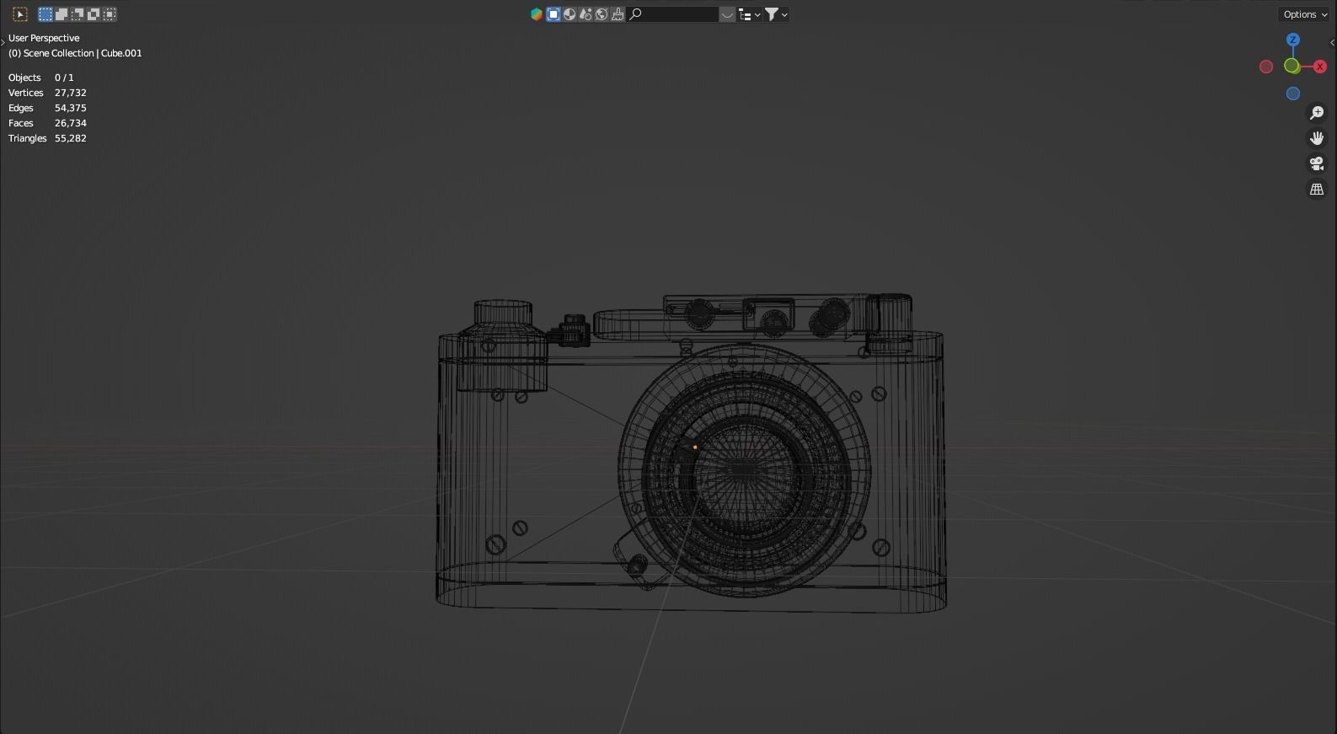Switch to rendered viewport shading
The width and height of the screenshot is (1337, 734).
(x=602, y=14)
